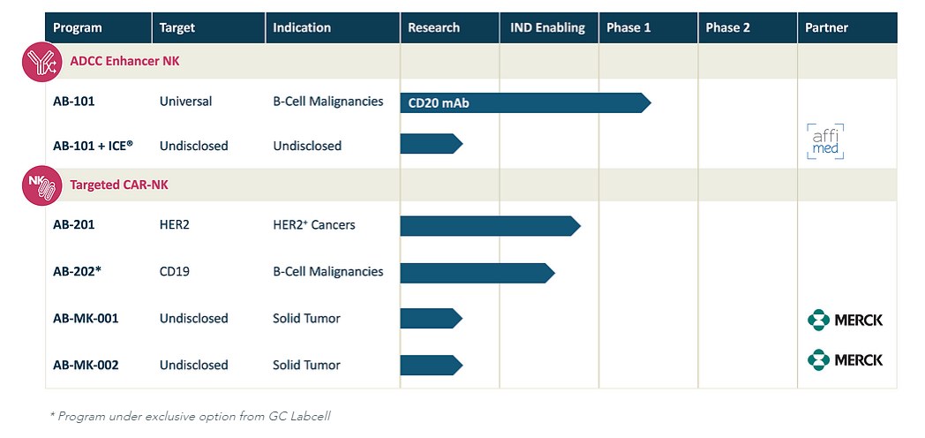This screenshot has width=925, height=438.
Task: Click the AB-201 HER2 progress arrow
Action: [x=490, y=226]
